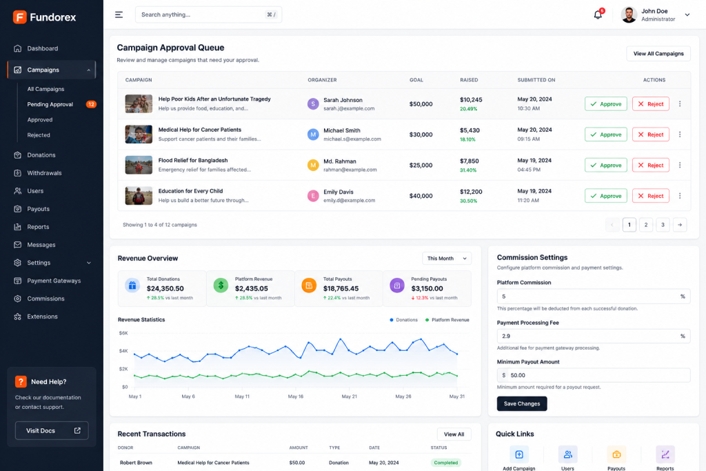Approve the Medical Help for Cancer Patients campaign
706x471 pixels.
tap(605, 134)
